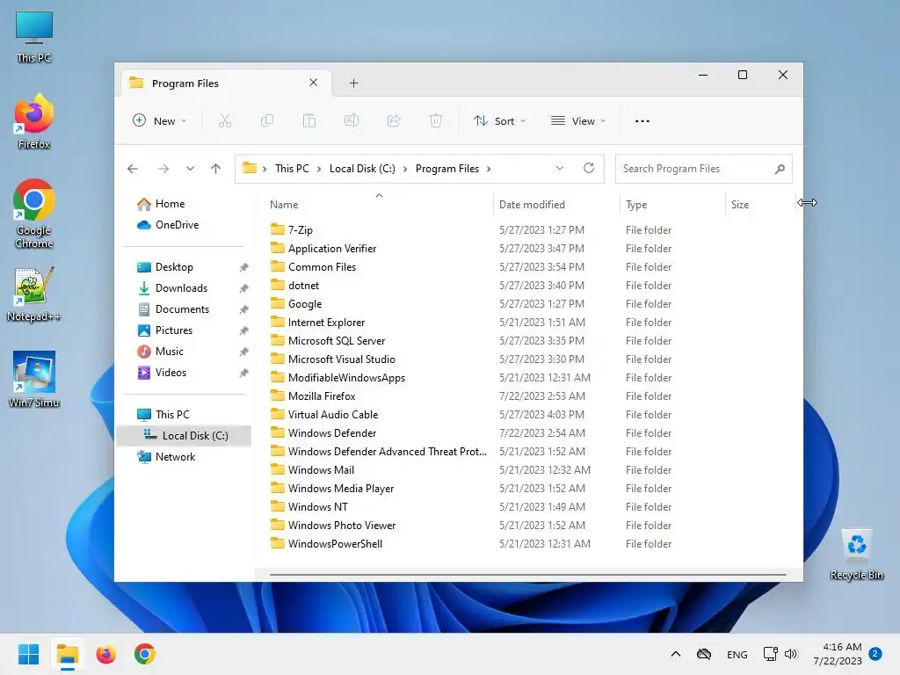Screen dimensions: 900x675
Task: Select Network in the navigation pane
Action: 175,457
